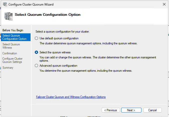This screenshot has height=117, width=169.
Task: Click the Previous button
Action: [x=110, y=110]
